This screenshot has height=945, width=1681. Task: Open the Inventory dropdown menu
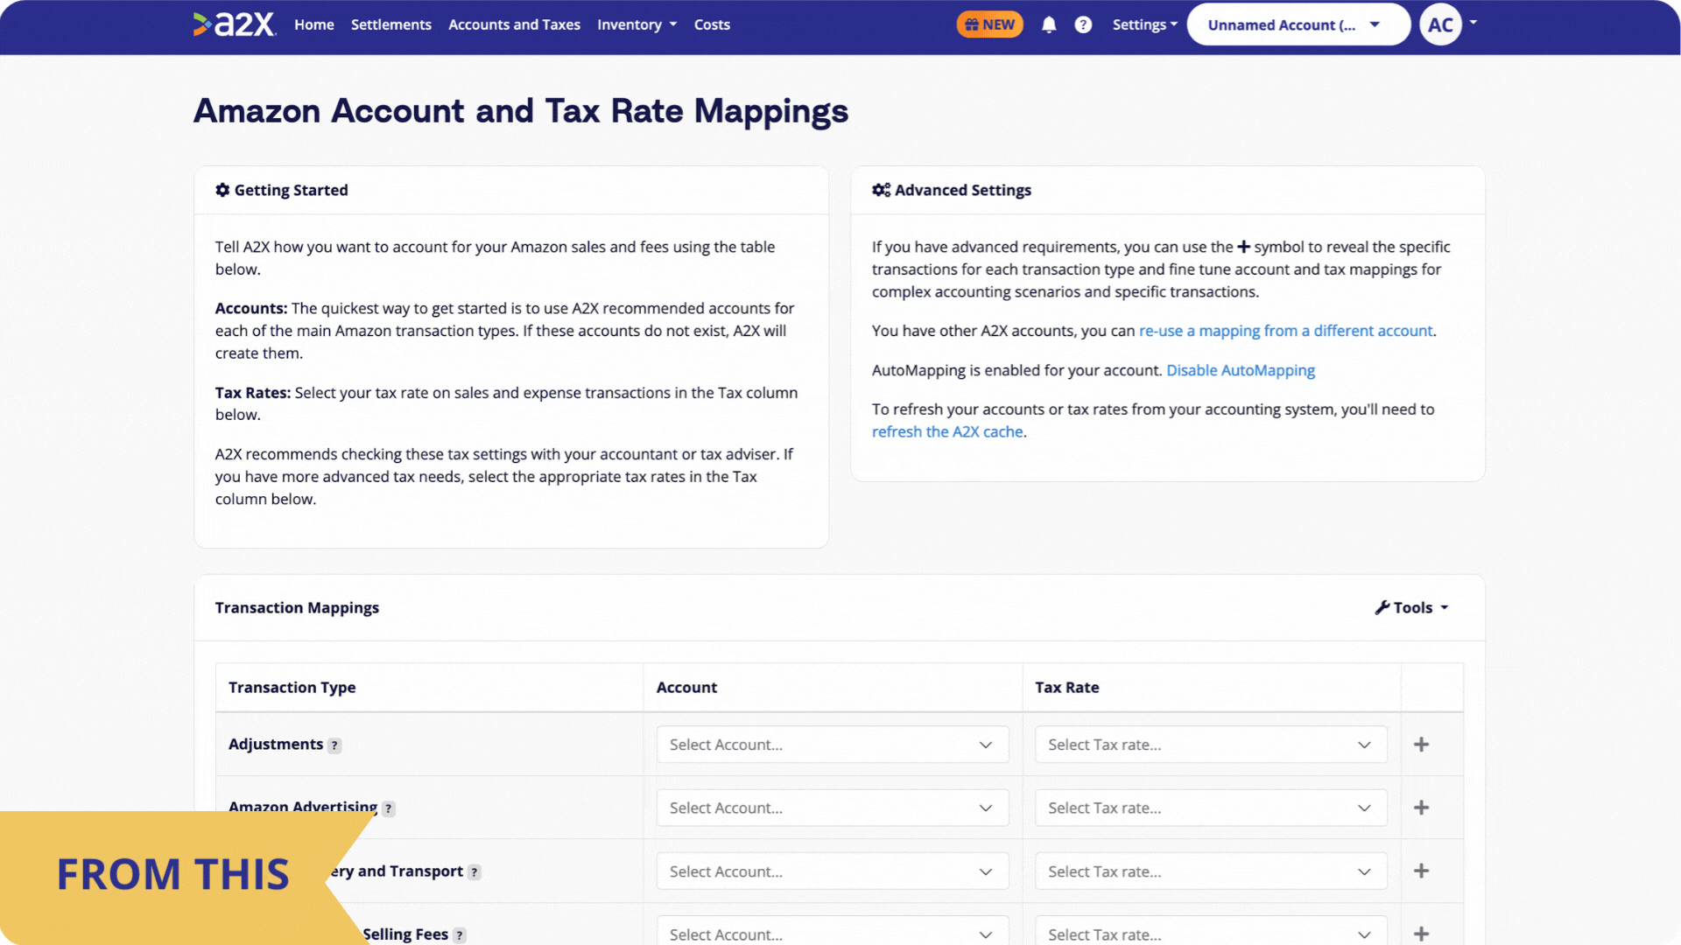coord(637,24)
